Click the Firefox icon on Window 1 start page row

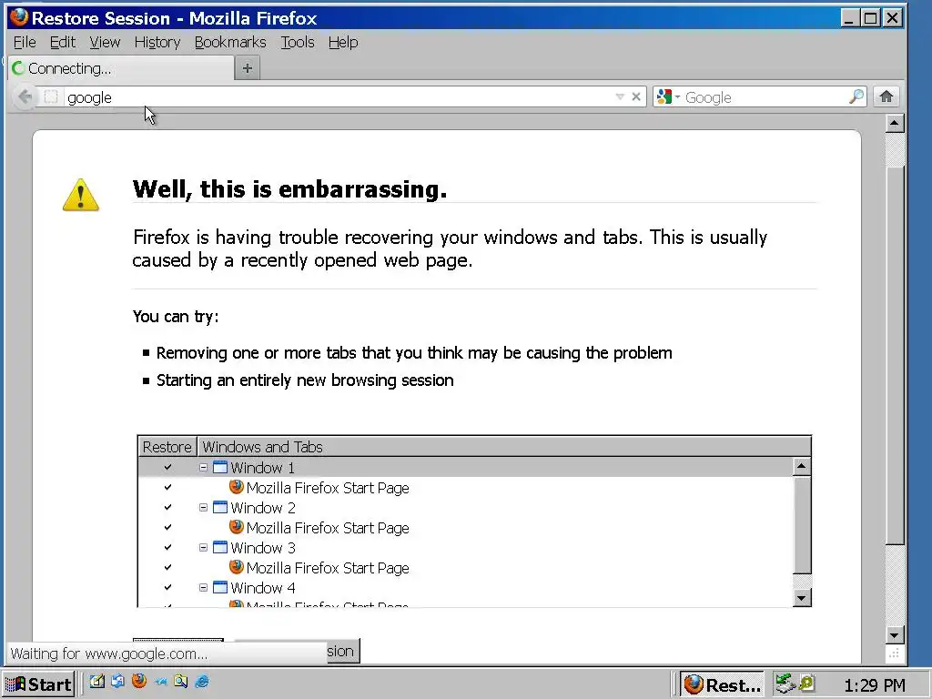point(236,487)
